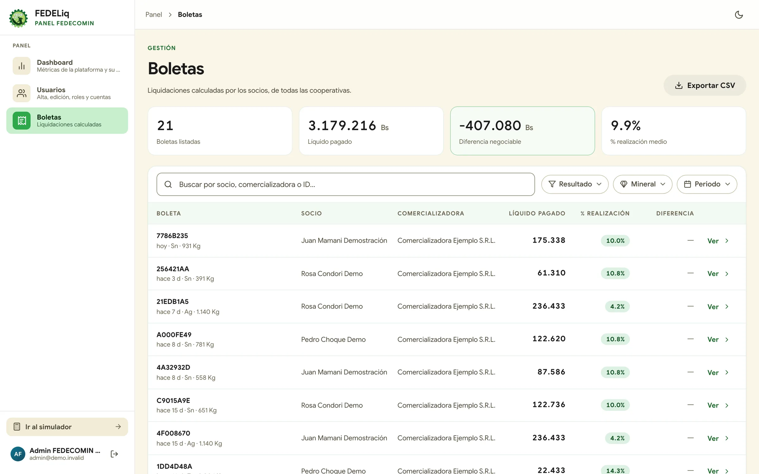
Task: Click the calculator icon in Ir al simulador
Action: pos(17,427)
